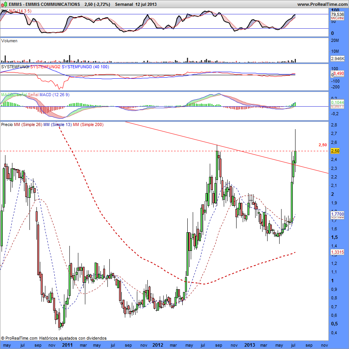Screen dimensions: 349x349
Task: Click the bold 1,5 level on price axis
Action: coord(334,237)
